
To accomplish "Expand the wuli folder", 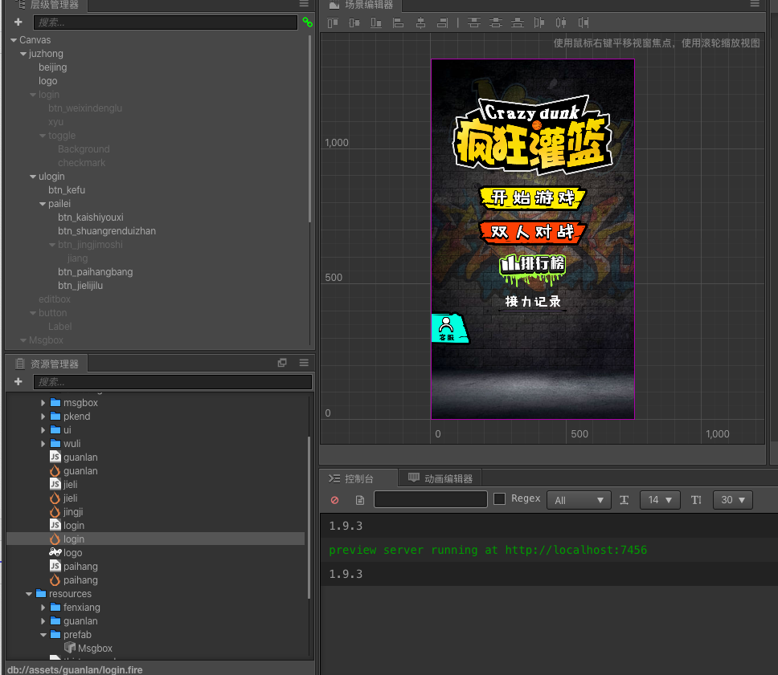I will 43,444.
